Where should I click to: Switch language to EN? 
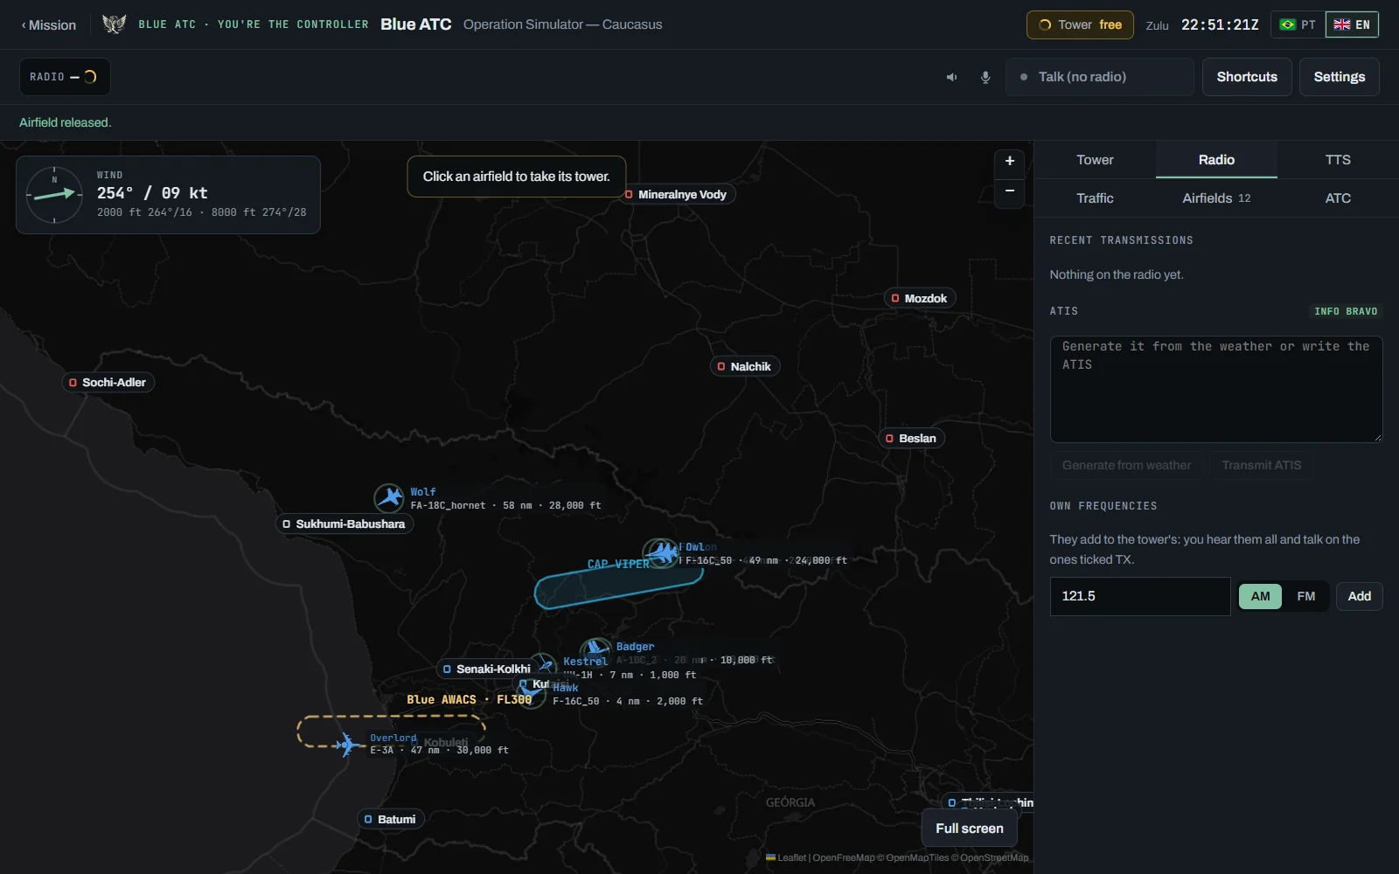click(1352, 24)
